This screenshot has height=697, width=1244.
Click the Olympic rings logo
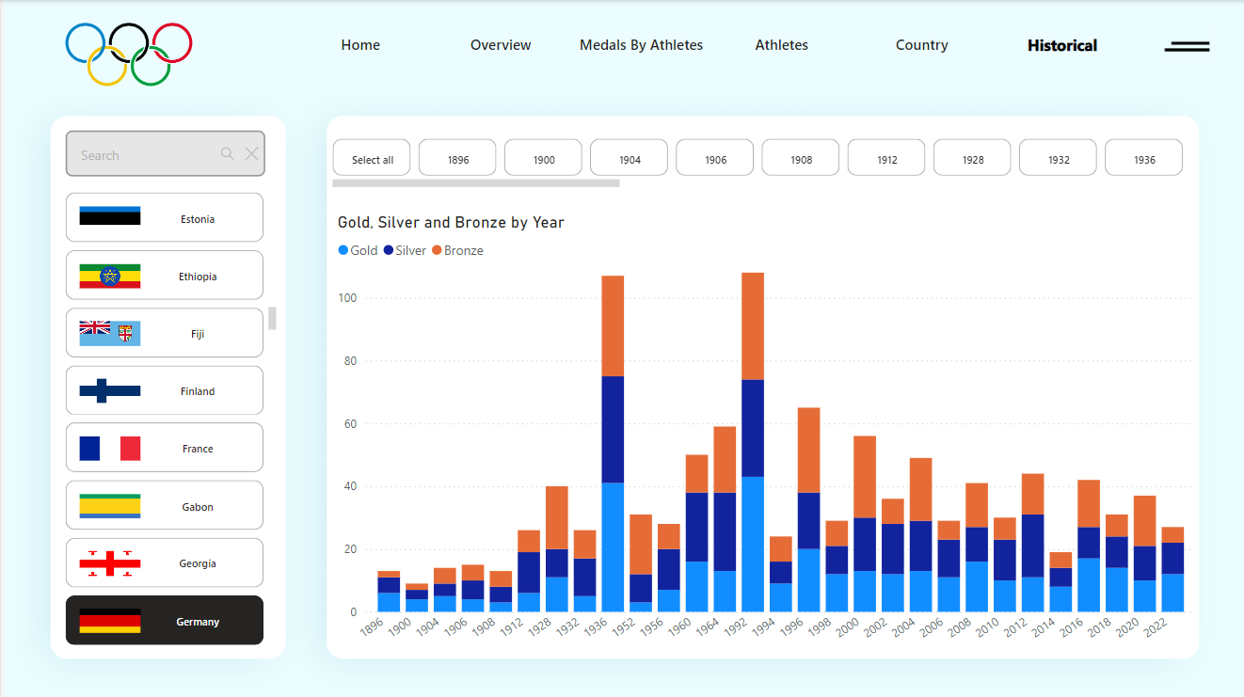[x=129, y=54]
